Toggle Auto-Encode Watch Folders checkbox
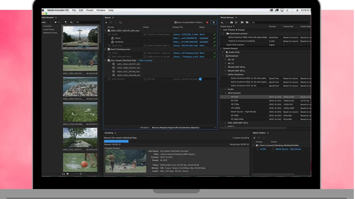Screen dimensions: 355x199 [x=176, y=22]
